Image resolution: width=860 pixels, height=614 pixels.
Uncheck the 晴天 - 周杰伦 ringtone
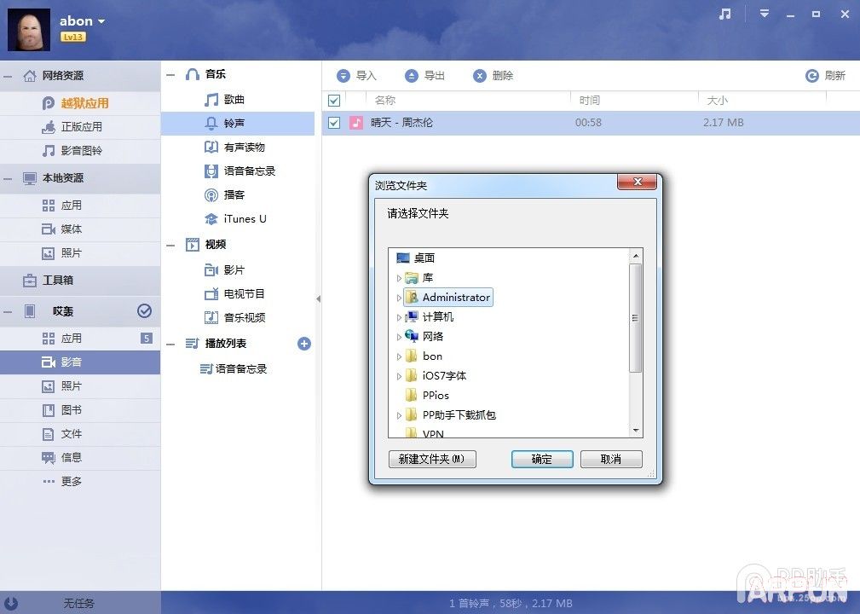coord(333,122)
